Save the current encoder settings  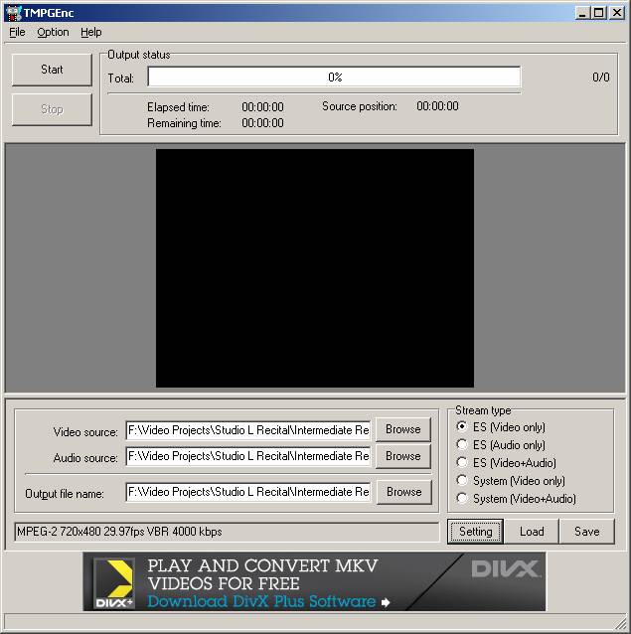(587, 532)
